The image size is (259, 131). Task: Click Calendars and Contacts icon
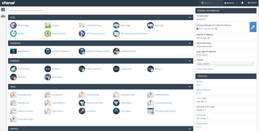coord(151,111)
